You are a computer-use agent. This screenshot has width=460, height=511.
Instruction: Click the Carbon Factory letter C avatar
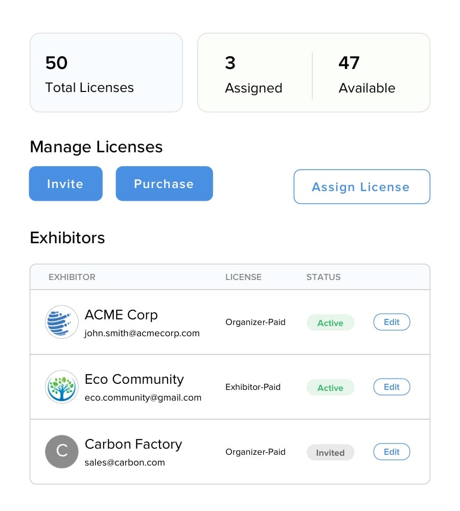pos(62,452)
